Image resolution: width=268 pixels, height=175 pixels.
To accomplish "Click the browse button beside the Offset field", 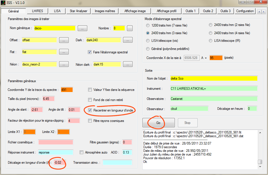I will 64,40.
